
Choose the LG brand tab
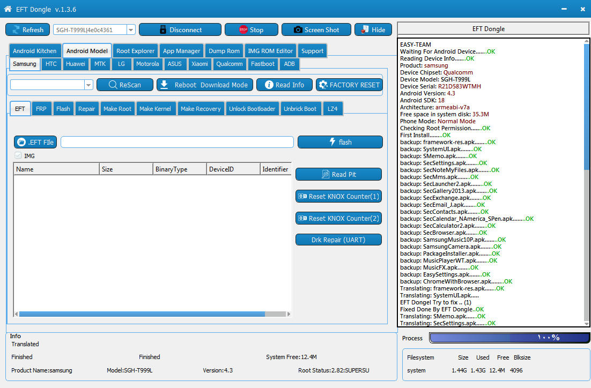(121, 64)
